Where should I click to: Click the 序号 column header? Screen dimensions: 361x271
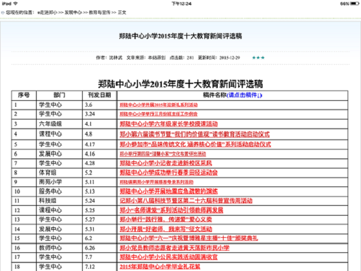[x=24, y=95]
